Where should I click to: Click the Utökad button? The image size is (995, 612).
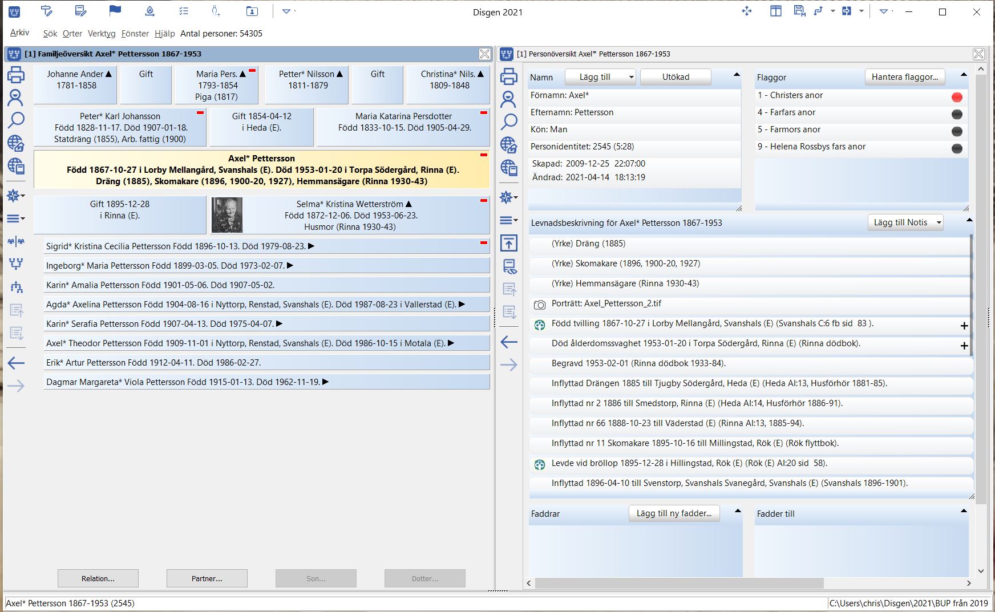coord(676,77)
